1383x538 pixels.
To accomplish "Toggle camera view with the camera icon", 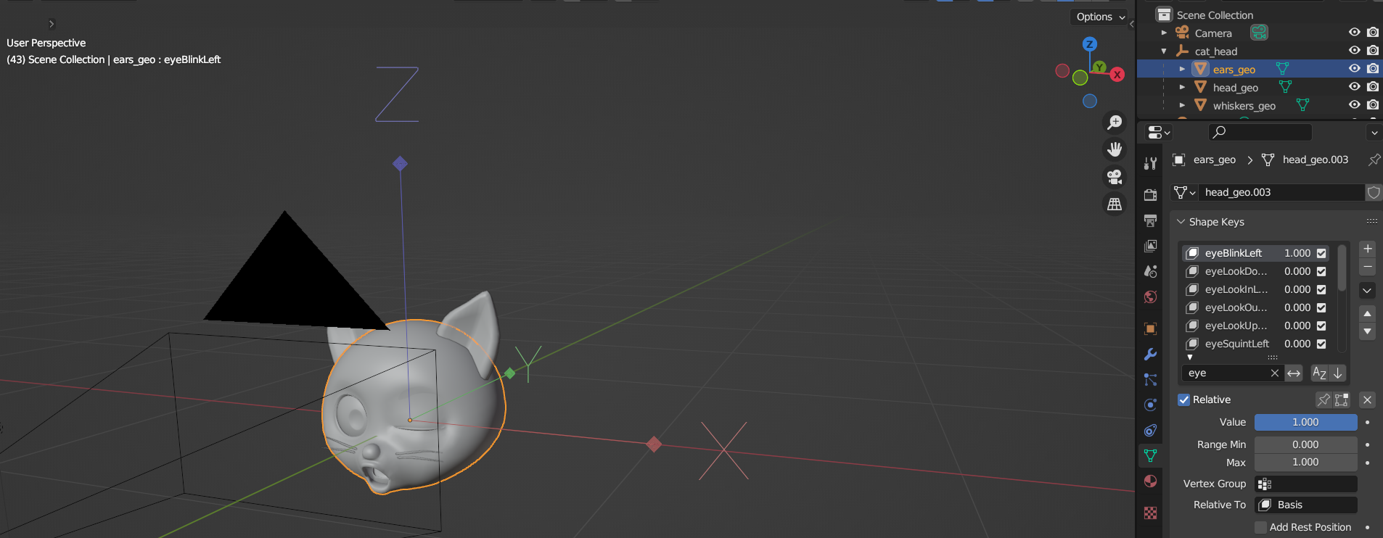I will (1115, 177).
